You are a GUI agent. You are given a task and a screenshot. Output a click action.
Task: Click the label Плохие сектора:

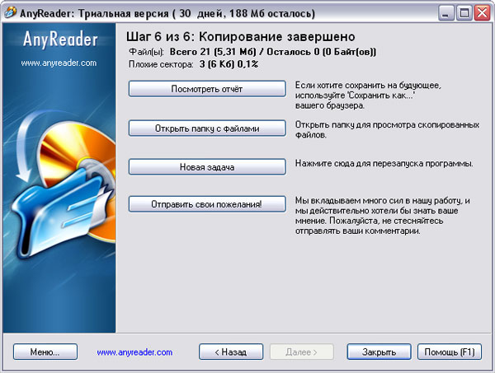[x=161, y=64]
